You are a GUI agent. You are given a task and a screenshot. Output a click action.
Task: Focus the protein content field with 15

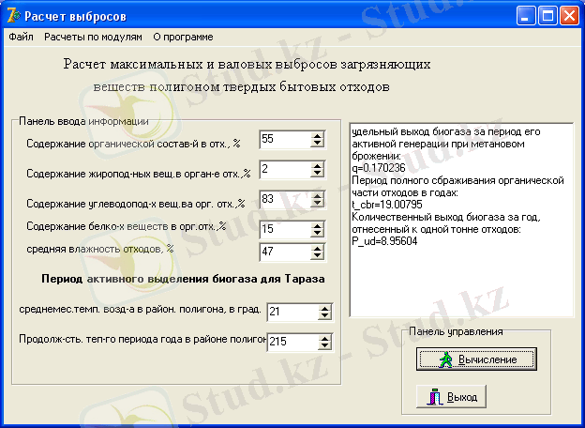(285, 229)
